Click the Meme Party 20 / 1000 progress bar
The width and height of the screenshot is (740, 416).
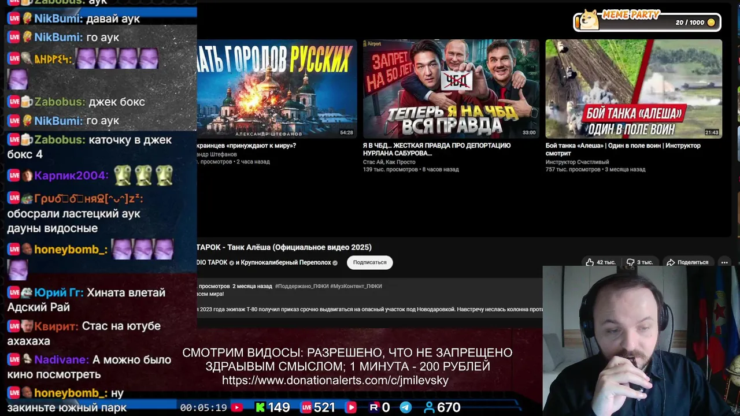(x=647, y=23)
